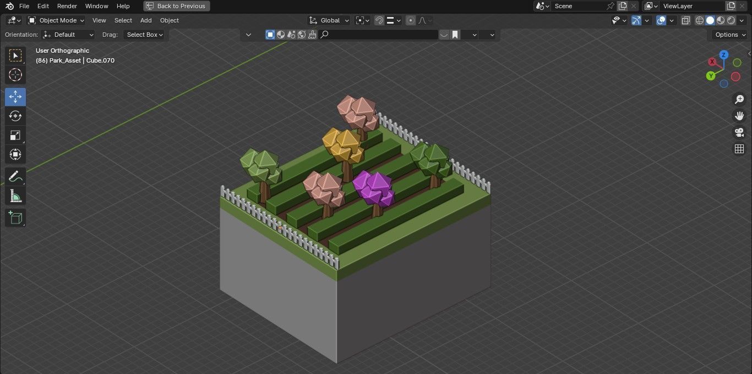
Task: Click the ViewLayer name field
Action: tap(692, 6)
